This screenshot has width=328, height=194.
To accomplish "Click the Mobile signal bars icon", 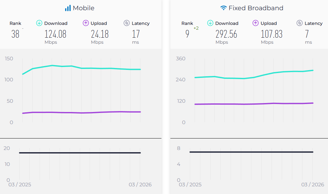I will 68,8.
